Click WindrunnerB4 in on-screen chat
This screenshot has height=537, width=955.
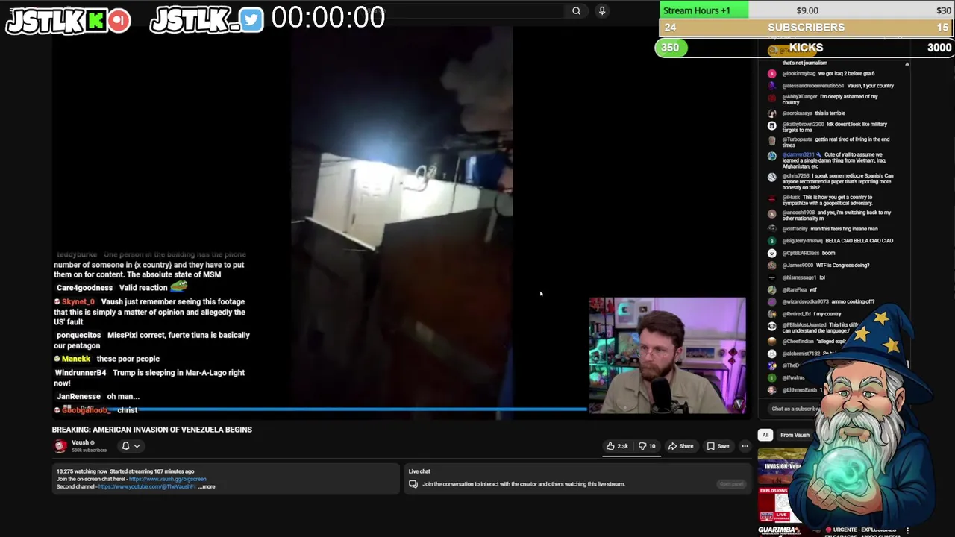coord(81,373)
